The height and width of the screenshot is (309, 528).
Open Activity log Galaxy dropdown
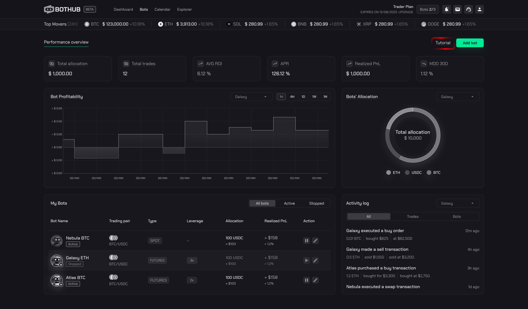pos(458,203)
